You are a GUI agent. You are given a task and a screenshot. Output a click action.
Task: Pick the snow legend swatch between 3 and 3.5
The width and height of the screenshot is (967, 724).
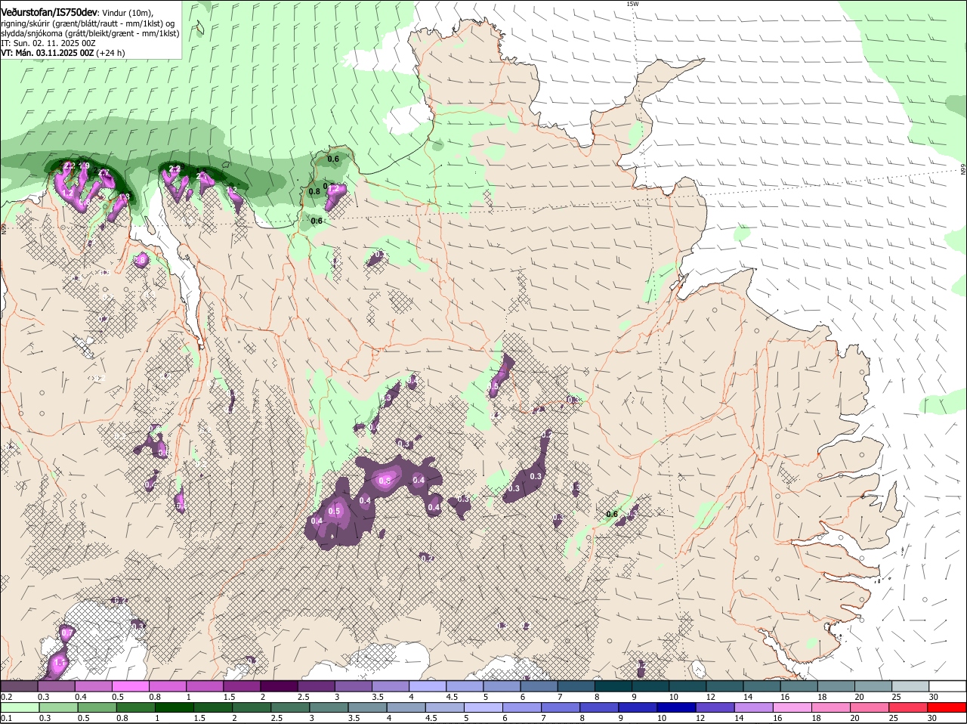pos(354,686)
